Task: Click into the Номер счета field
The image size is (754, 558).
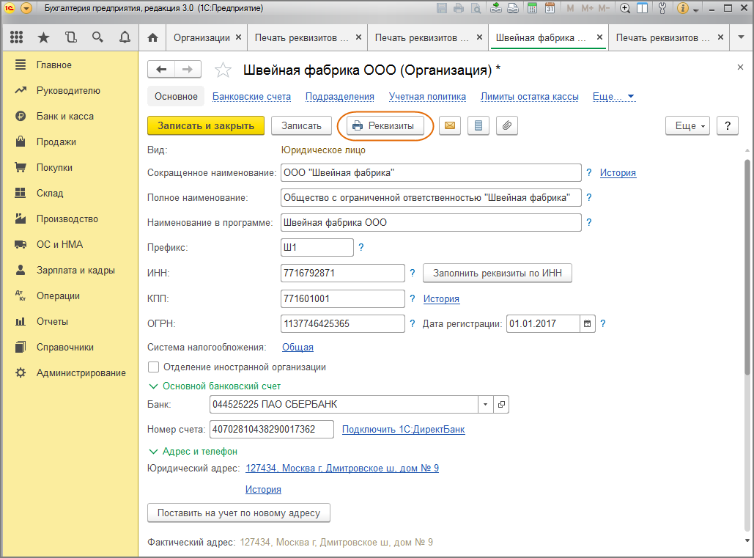Action: [272, 429]
